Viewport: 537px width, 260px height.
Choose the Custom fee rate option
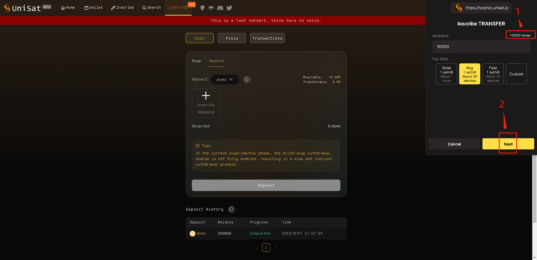(516, 74)
